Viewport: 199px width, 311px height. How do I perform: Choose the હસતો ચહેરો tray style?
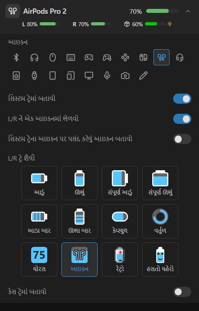point(160,259)
